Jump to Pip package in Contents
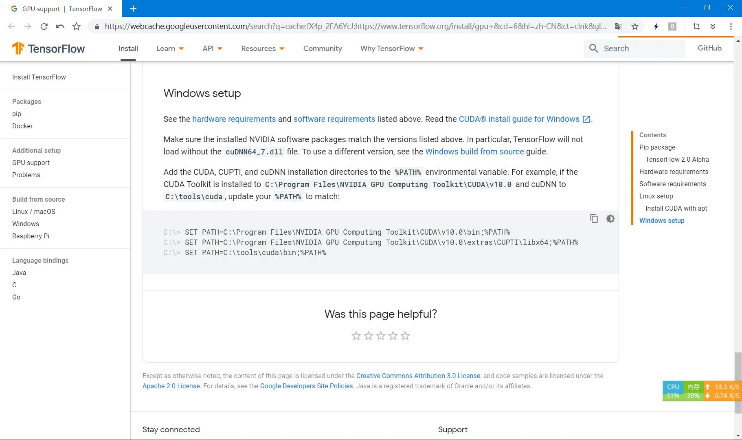The width and height of the screenshot is (742, 440). pyautogui.click(x=657, y=147)
